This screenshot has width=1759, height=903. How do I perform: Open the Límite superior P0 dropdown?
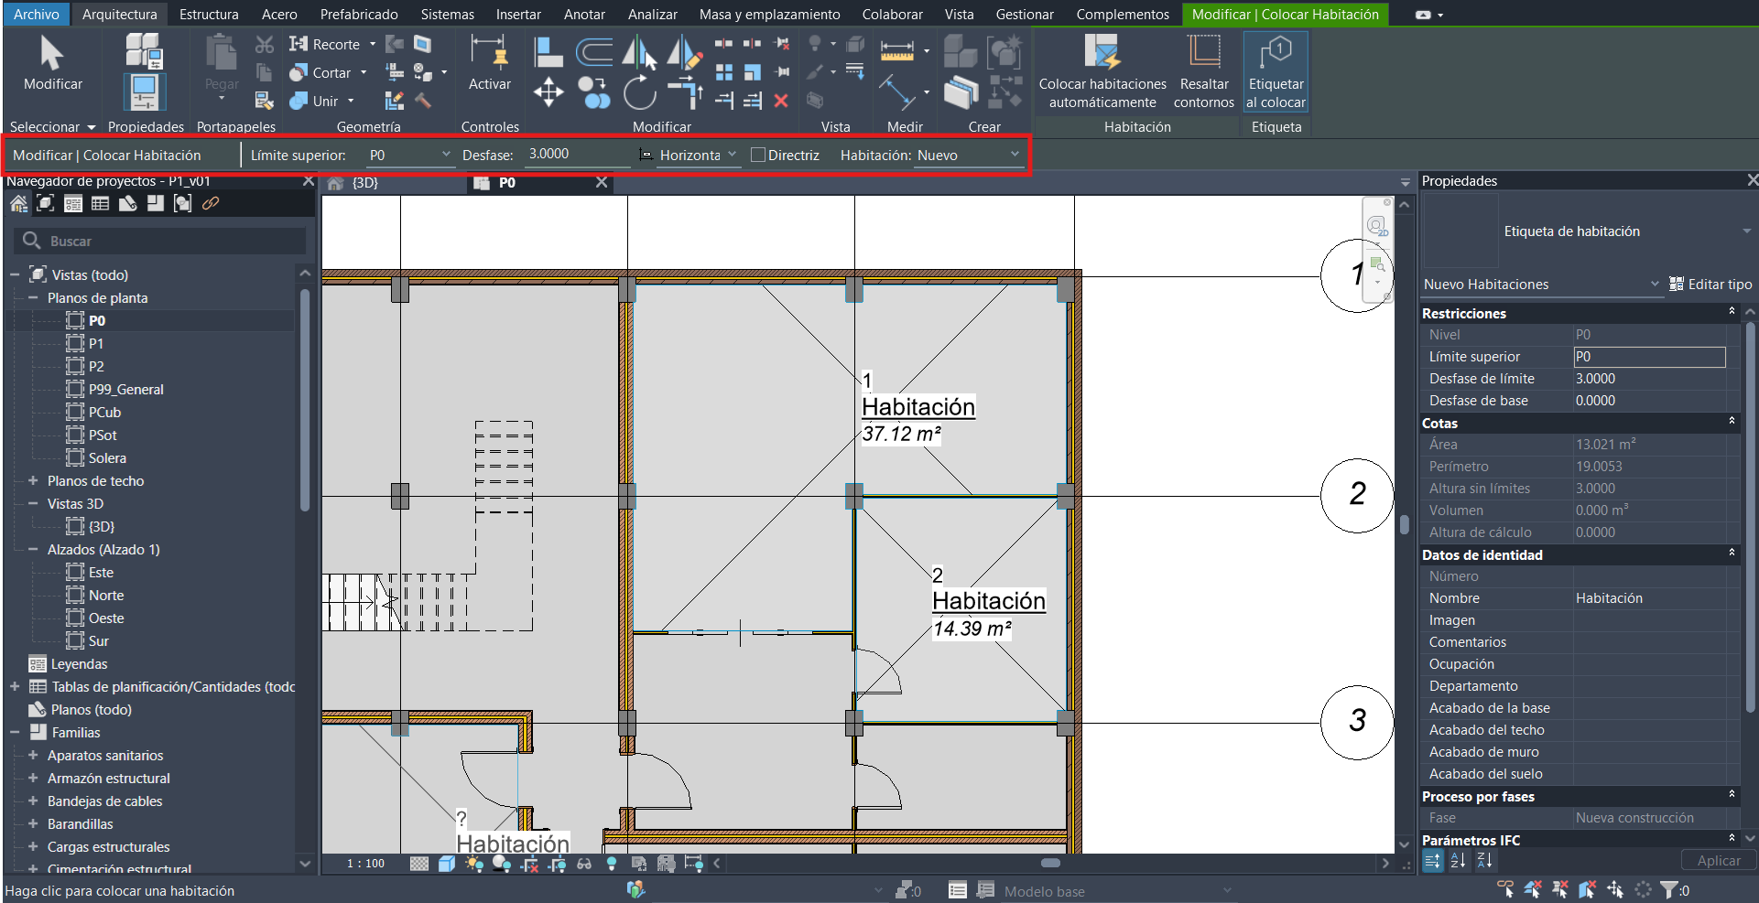click(x=409, y=156)
